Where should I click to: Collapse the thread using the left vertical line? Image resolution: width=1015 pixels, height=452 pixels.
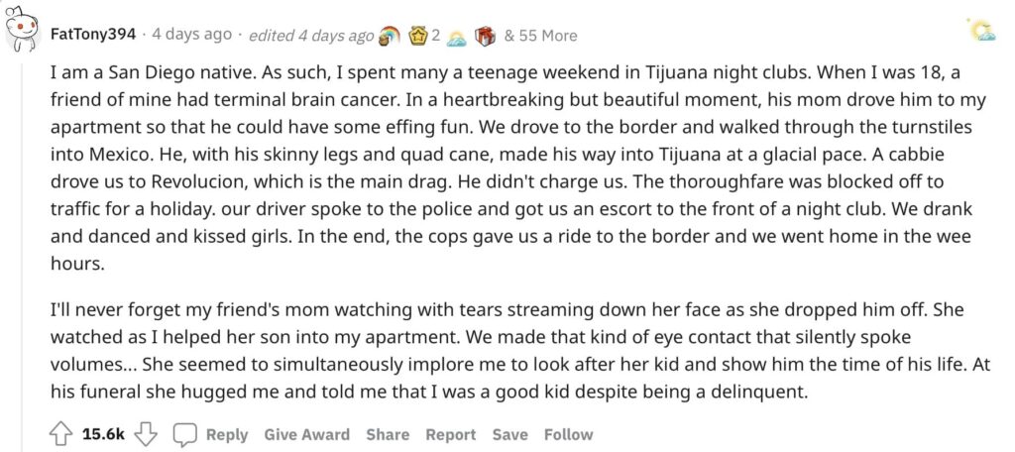point(22,253)
